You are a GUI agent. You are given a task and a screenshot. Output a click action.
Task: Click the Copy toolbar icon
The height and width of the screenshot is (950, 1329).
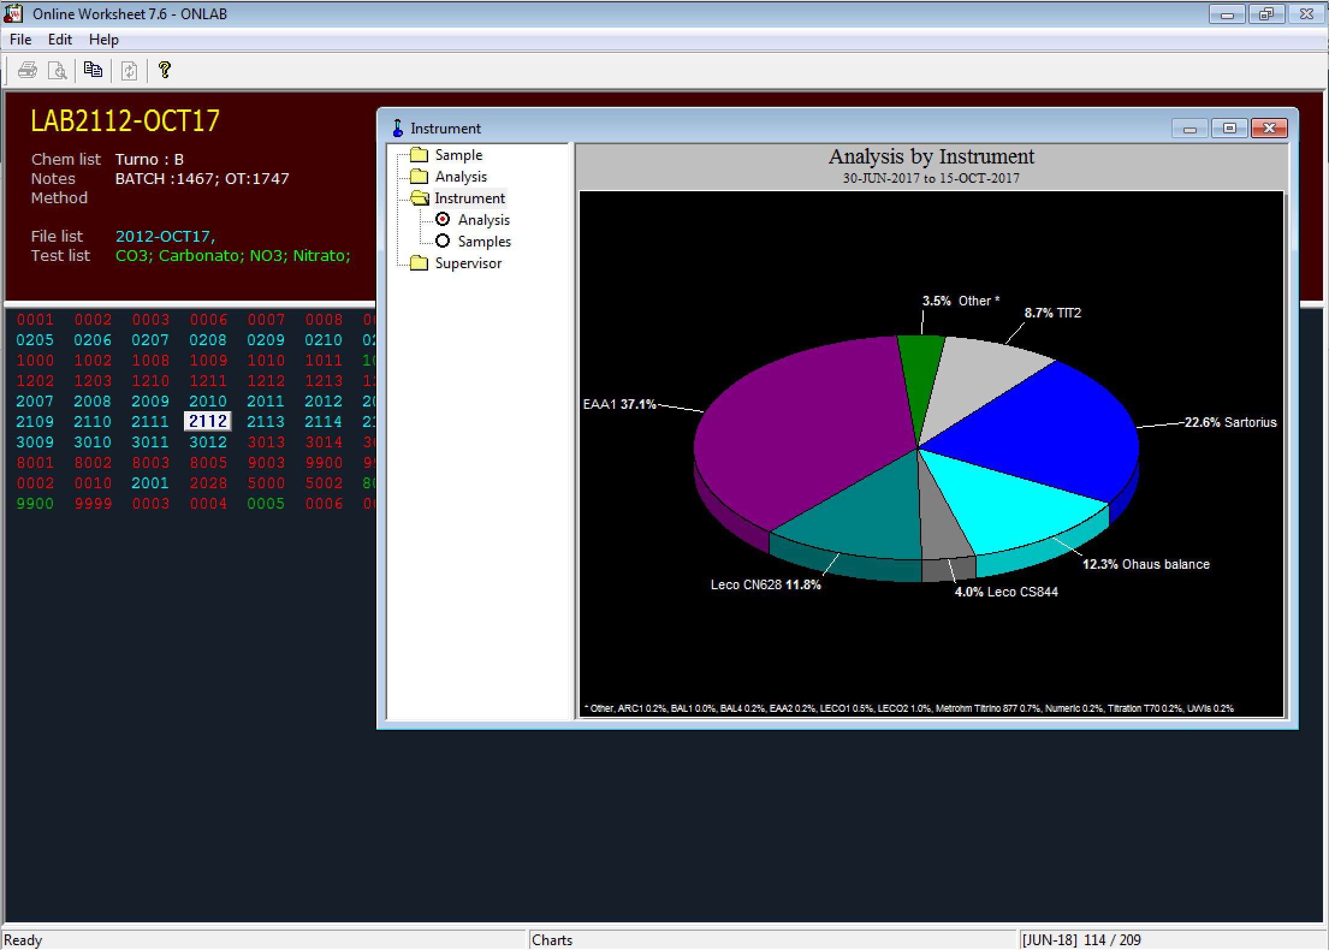(x=93, y=70)
